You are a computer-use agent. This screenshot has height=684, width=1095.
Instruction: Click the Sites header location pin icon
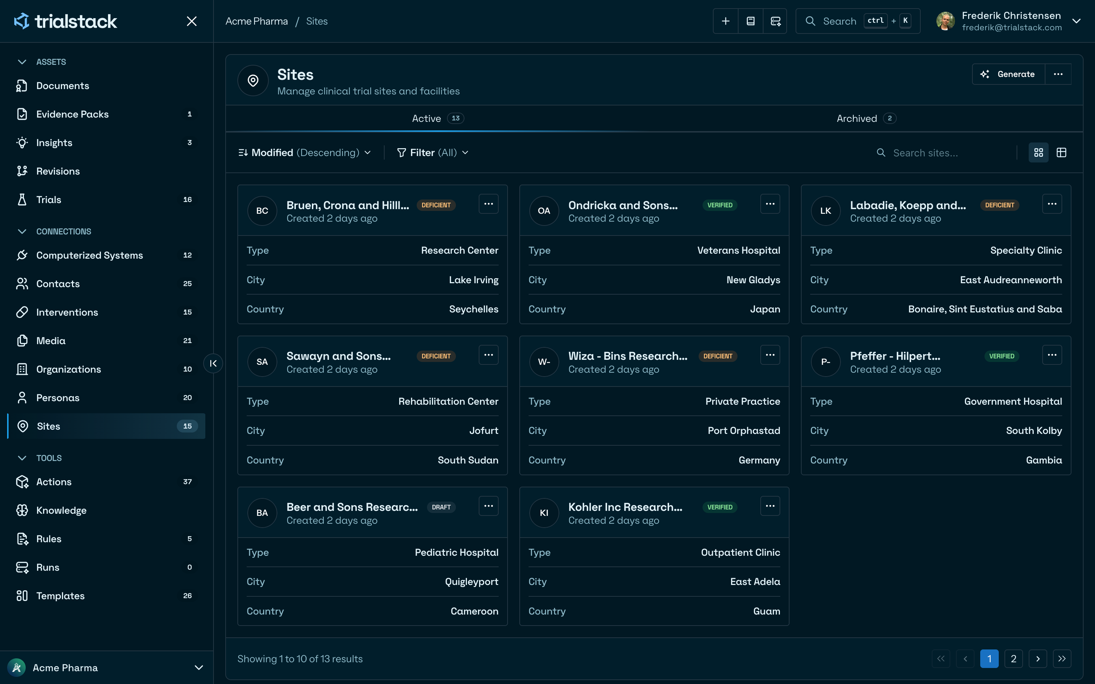click(x=253, y=81)
